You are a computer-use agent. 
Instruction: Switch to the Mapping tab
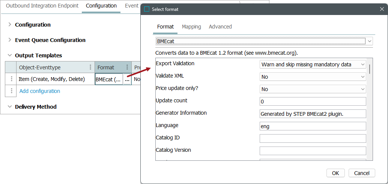point(191,27)
